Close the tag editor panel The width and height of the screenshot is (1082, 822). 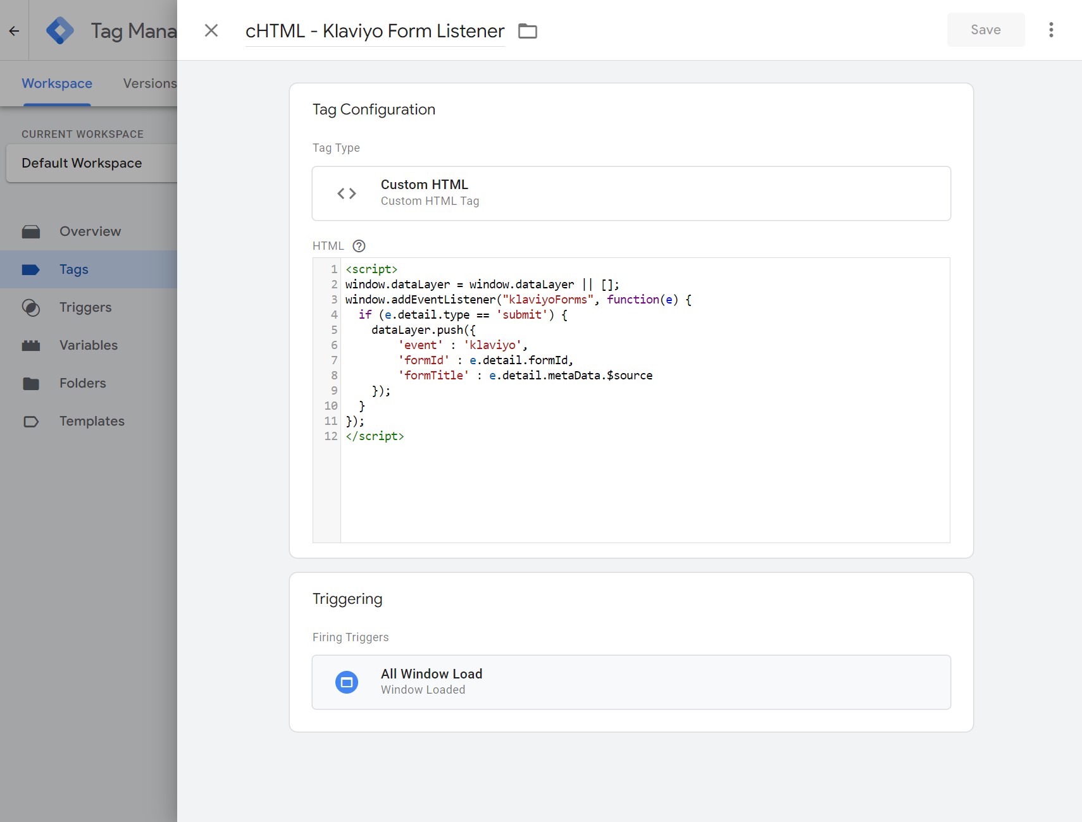211,30
